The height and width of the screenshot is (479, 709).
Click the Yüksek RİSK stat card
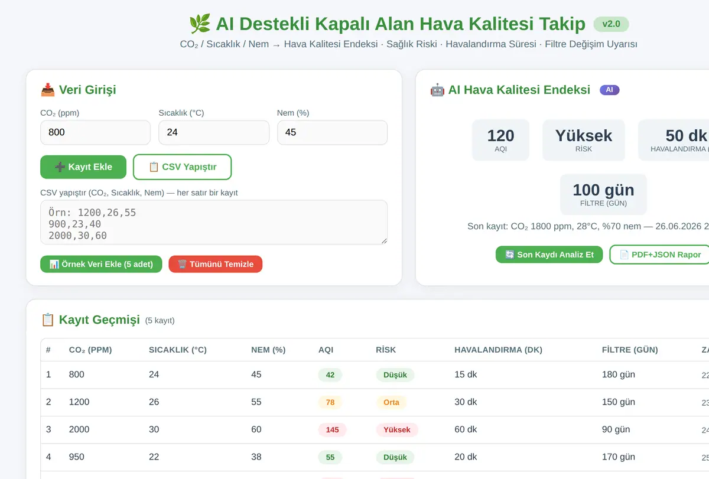[x=584, y=140]
